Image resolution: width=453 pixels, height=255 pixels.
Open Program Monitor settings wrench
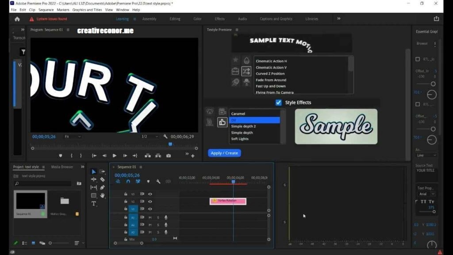pyautogui.click(x=165, y=136)
